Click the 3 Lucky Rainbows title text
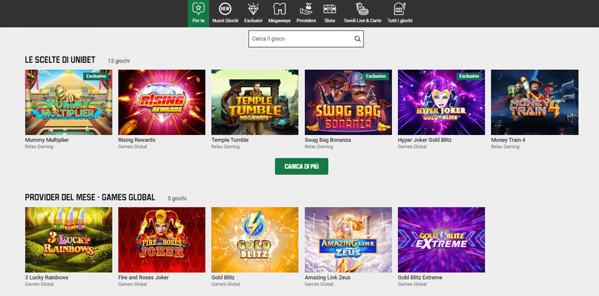 point(47,277)
